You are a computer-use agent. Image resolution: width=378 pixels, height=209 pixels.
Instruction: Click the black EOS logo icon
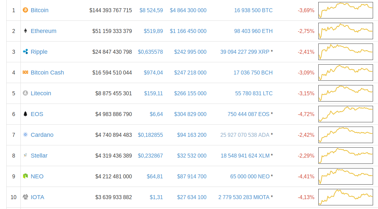[x=25, y=114]
